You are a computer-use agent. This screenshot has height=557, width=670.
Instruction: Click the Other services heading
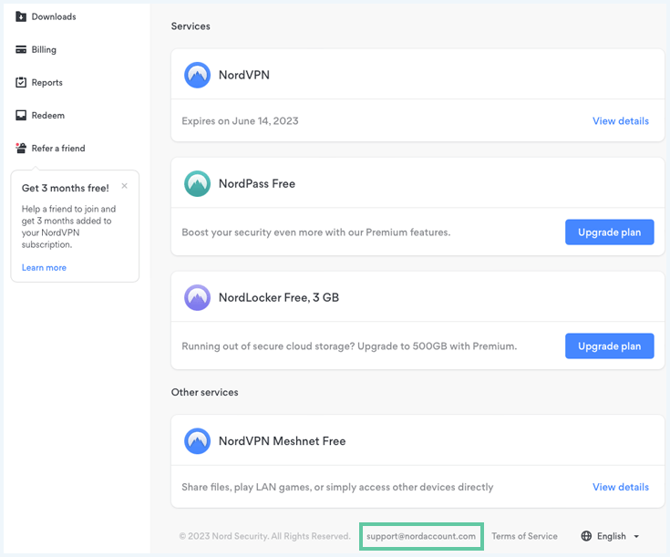205,392
